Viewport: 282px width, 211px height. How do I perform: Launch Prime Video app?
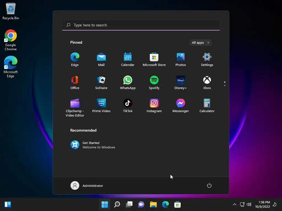[101, 106]
